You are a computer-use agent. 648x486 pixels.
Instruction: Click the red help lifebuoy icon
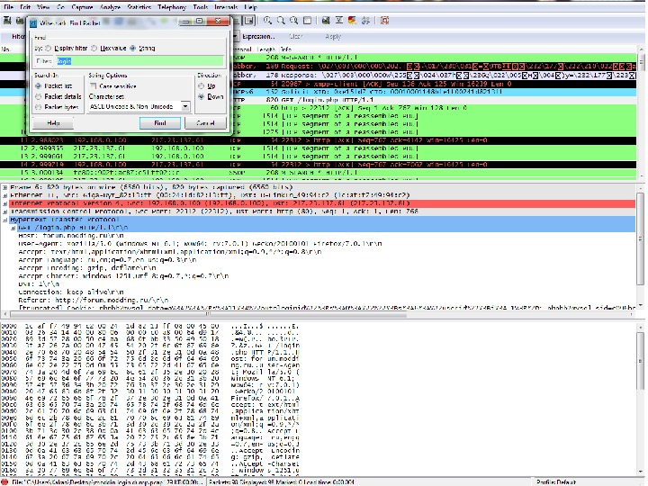coord(384,20)
